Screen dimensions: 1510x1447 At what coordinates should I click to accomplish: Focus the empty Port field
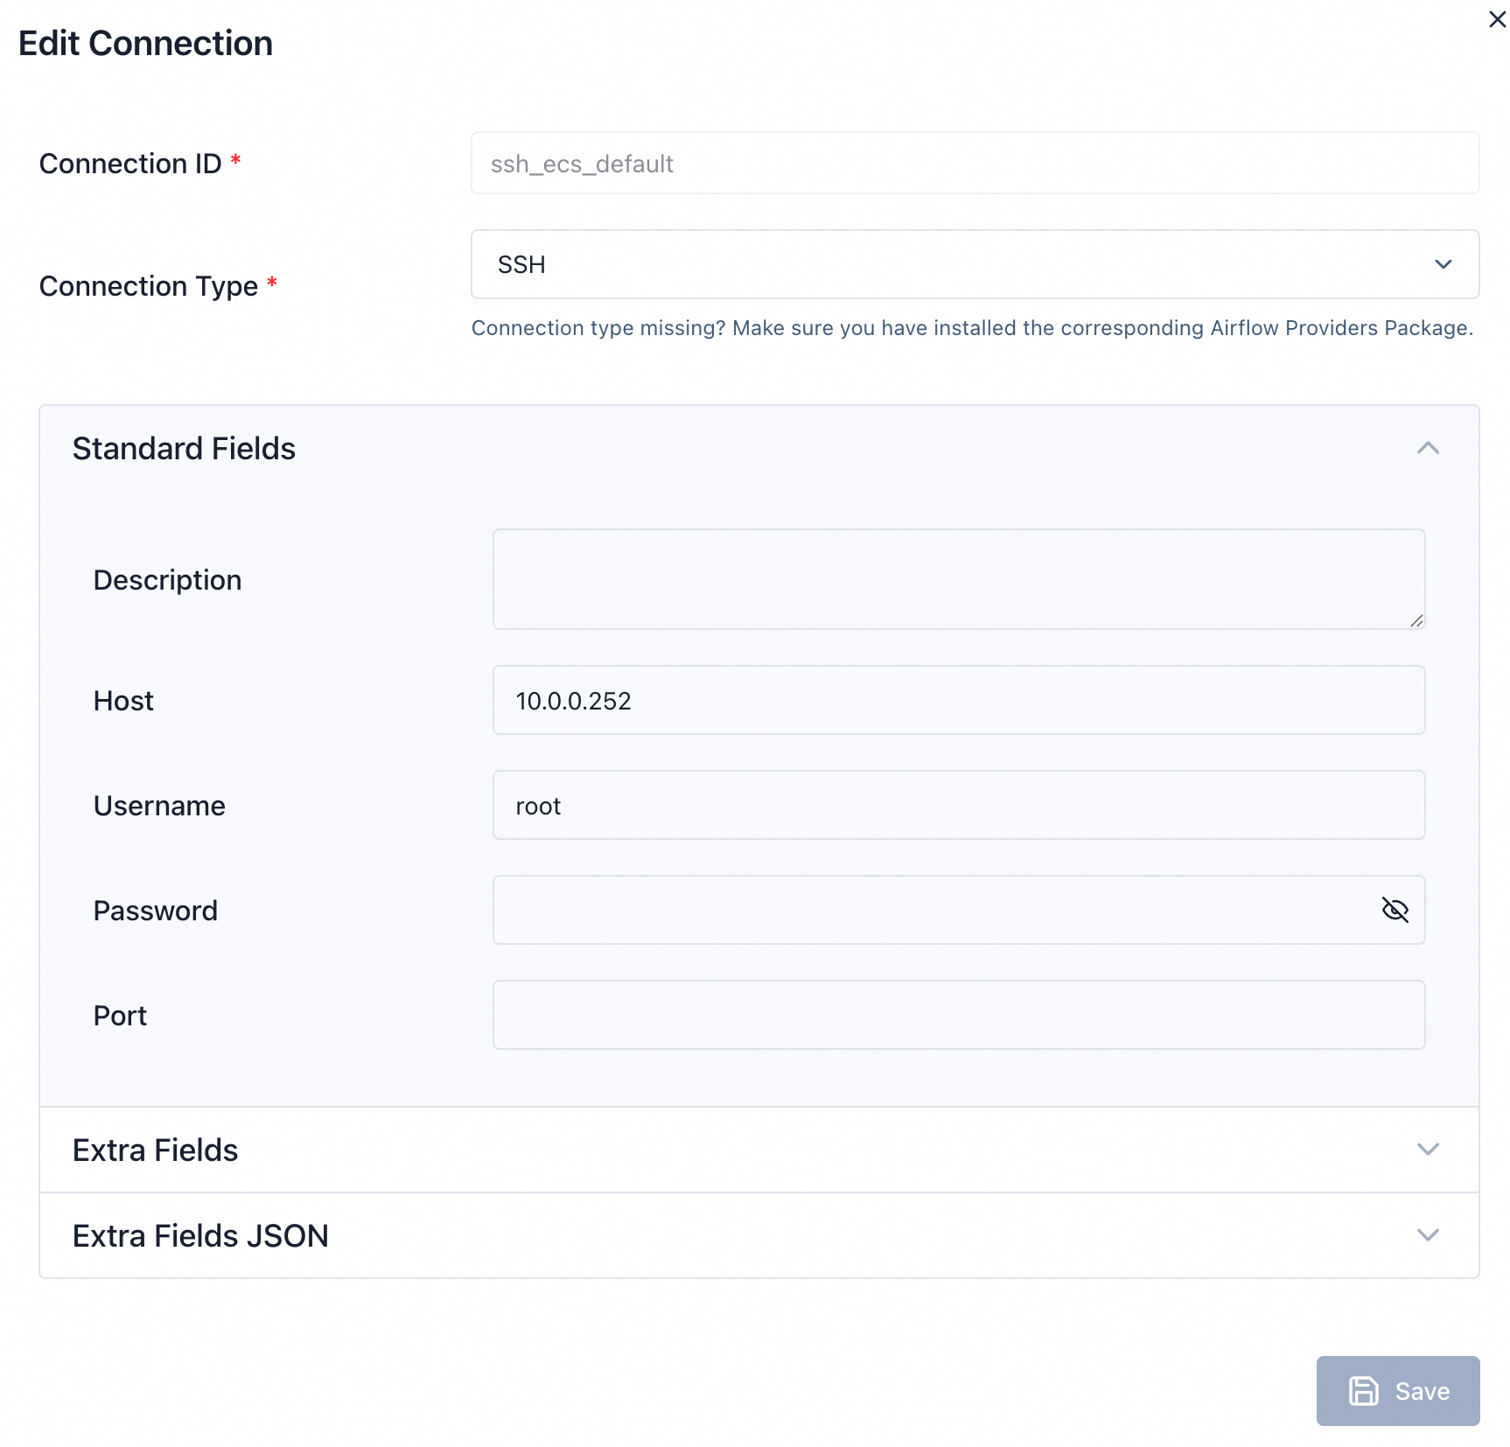click(958, 1015)
